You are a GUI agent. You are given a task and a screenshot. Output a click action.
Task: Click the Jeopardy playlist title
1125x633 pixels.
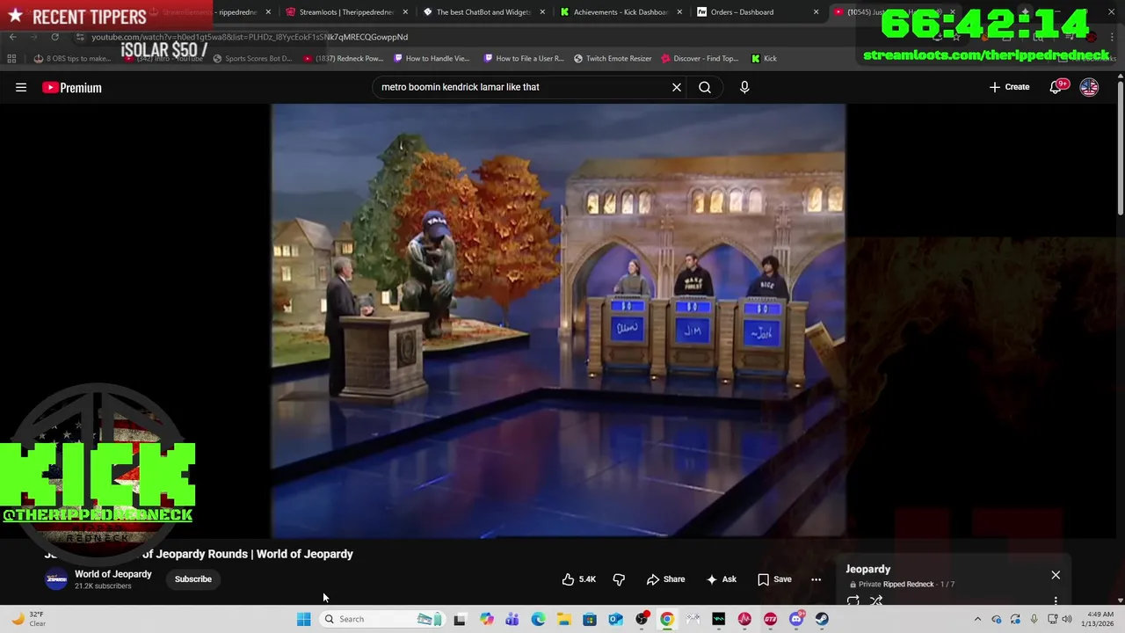tap(868, 569)
